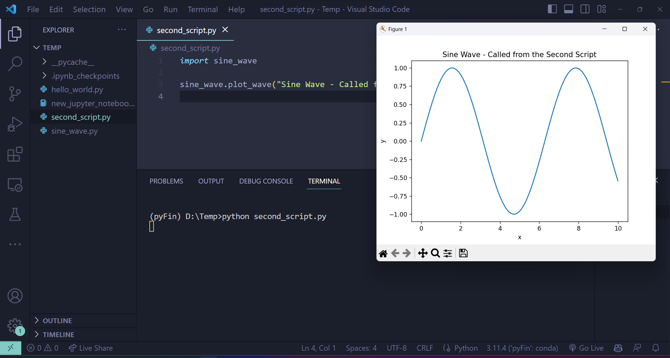
Task: Activate the matplotlib Pan tool
Action: coord(423,253)
